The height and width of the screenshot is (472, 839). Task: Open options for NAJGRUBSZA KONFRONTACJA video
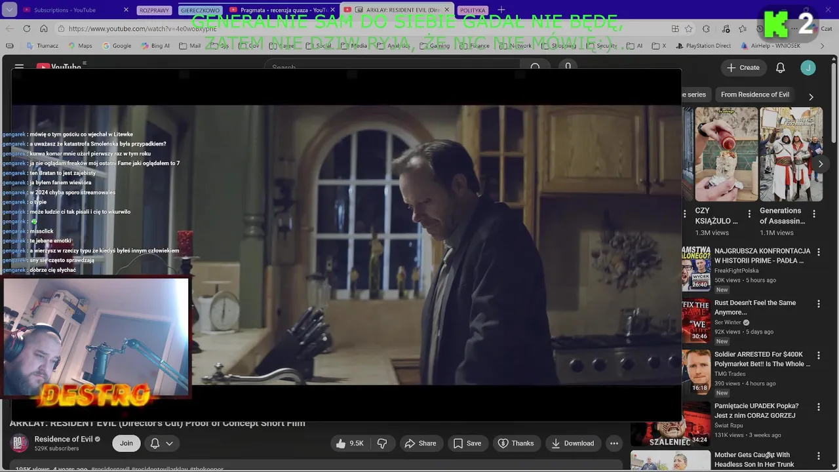(818, 252)
